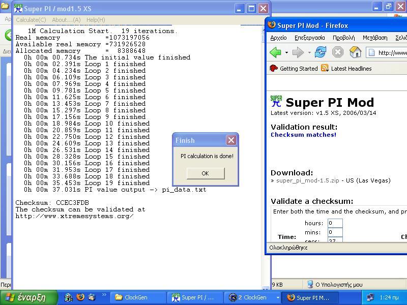Restore the background window via its restore button

389,7
